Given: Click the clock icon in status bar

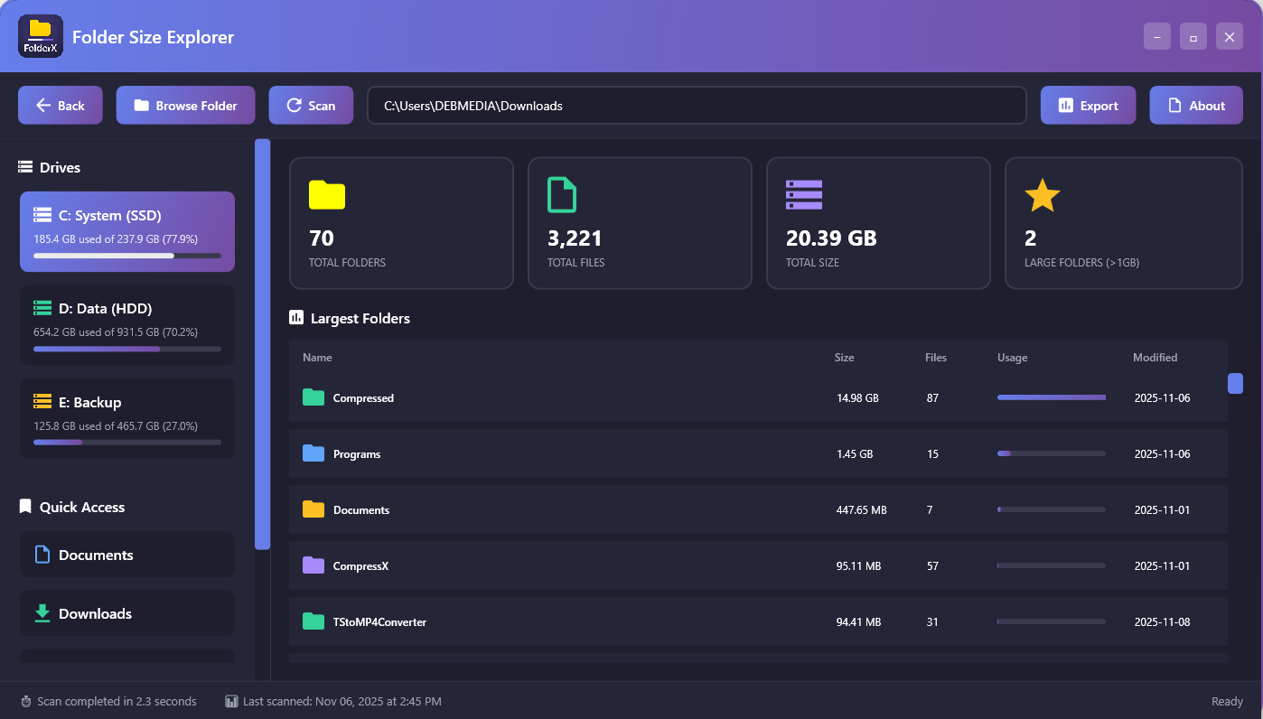Looking at the screenshot, I should click(x=25, y=701).
